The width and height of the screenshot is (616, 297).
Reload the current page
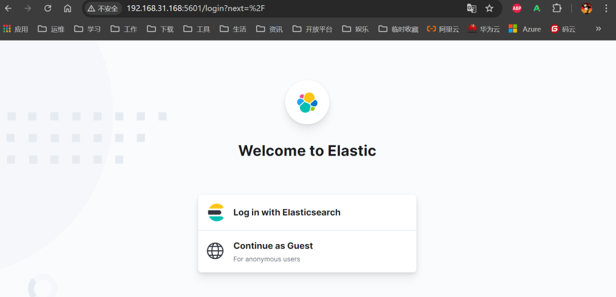pyautogui.click(x=48, y=8)
